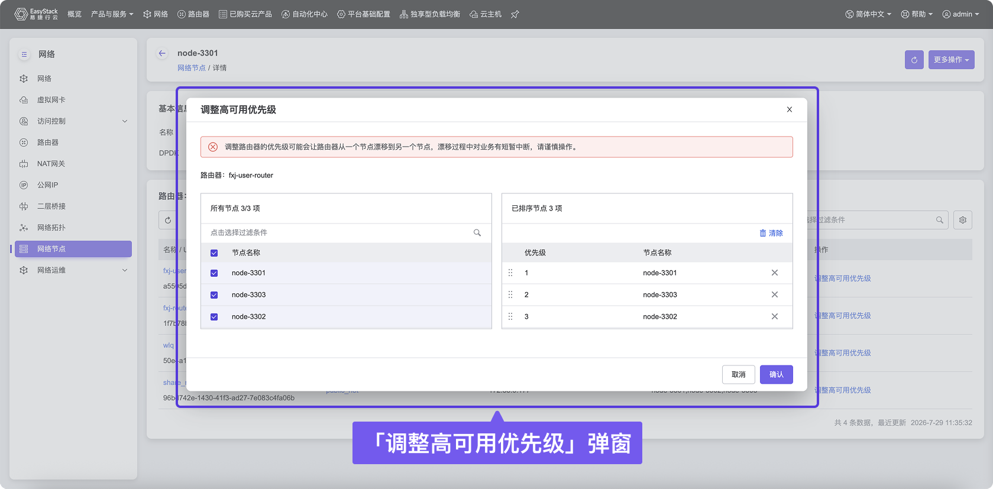Expand the 帮助 dropdown

tap(917, 14)
